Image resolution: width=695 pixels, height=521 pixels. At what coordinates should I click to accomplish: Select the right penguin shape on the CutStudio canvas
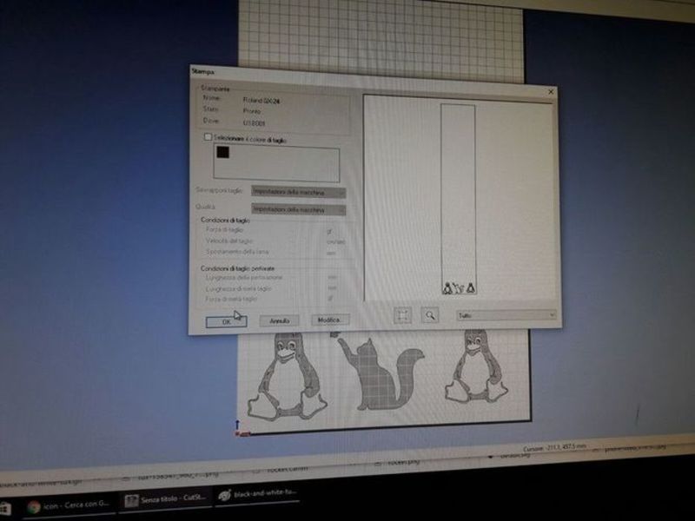tap(476, 366)
